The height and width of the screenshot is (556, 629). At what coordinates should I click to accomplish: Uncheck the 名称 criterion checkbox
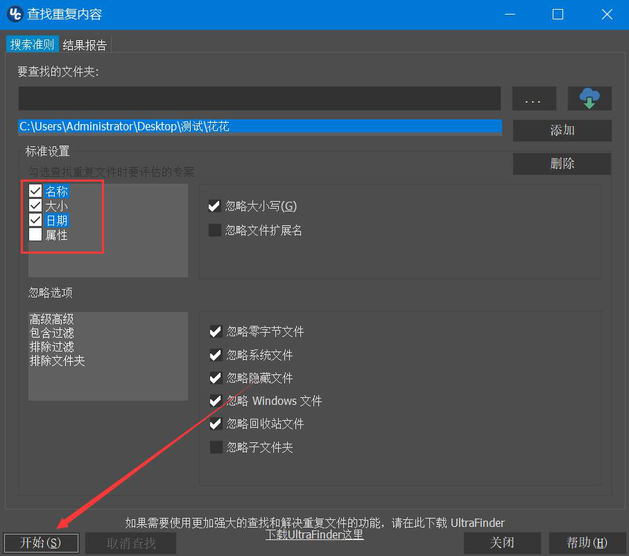35,191
